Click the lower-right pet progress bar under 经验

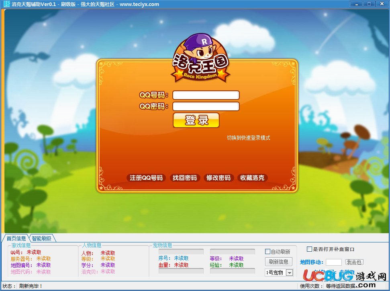[x=232, y=271]
